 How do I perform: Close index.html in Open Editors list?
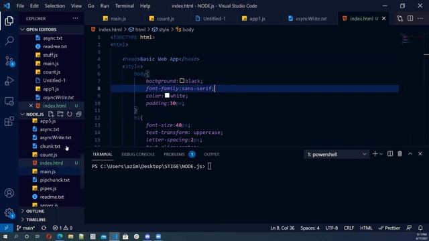31,106
